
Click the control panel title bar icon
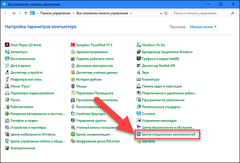(x=4, y=4)
